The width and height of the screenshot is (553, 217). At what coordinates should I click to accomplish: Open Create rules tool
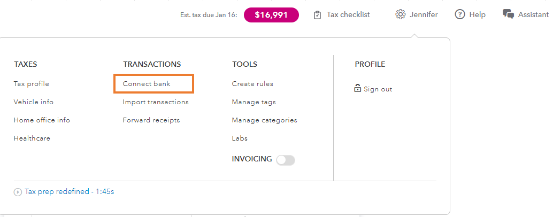(252, 84)
